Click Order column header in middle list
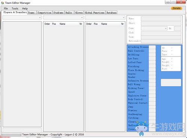The height and width of the screenshot is (138, 187). [x=47, y=24]
